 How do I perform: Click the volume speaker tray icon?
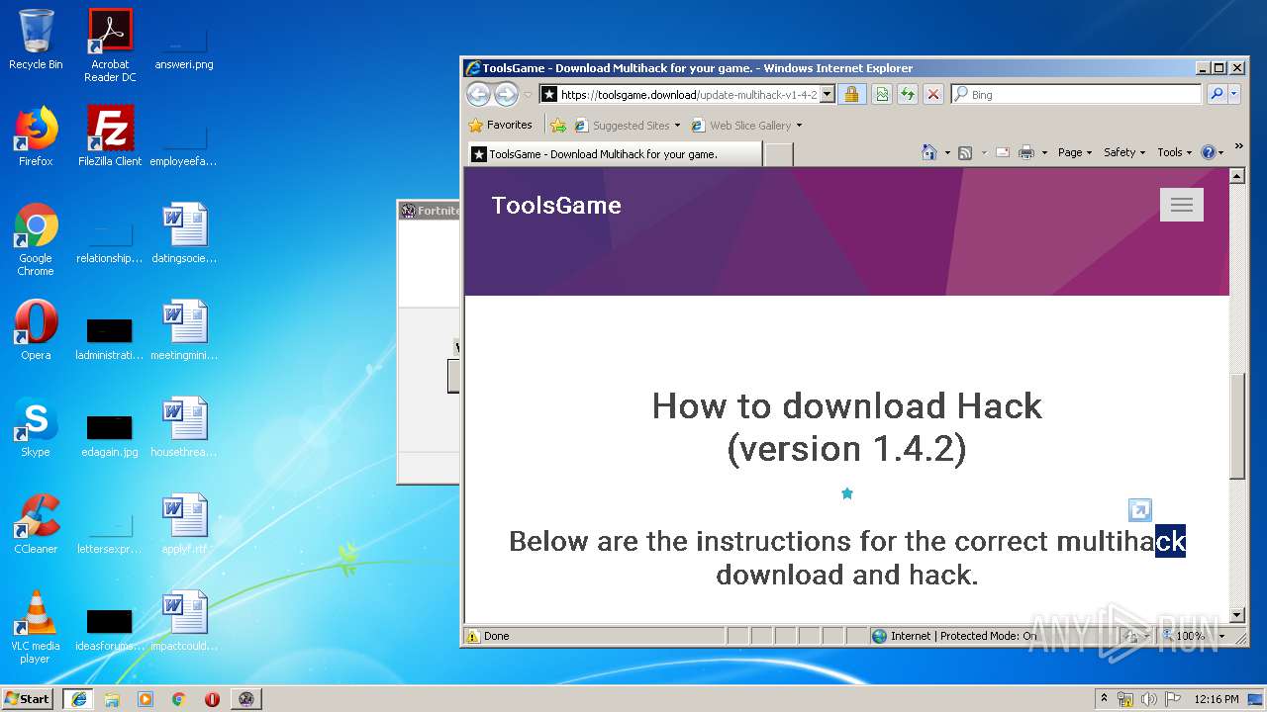tap(1146, 698)
